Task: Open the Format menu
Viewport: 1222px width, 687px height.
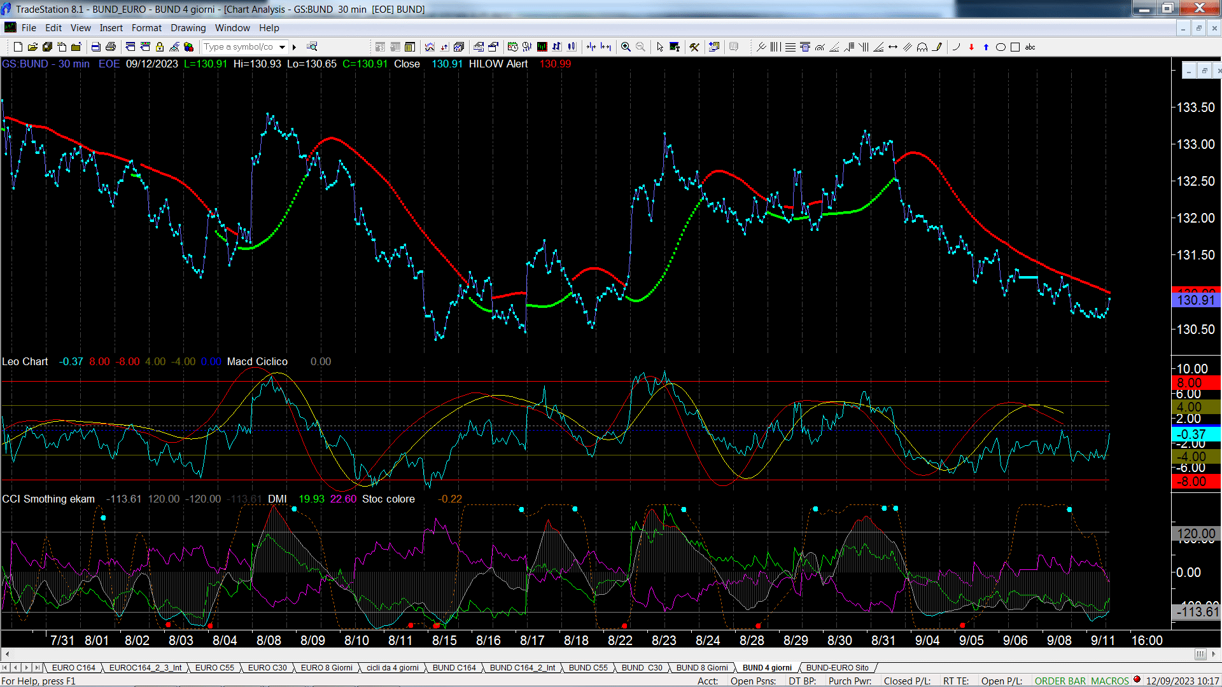Action: point(147,28)
